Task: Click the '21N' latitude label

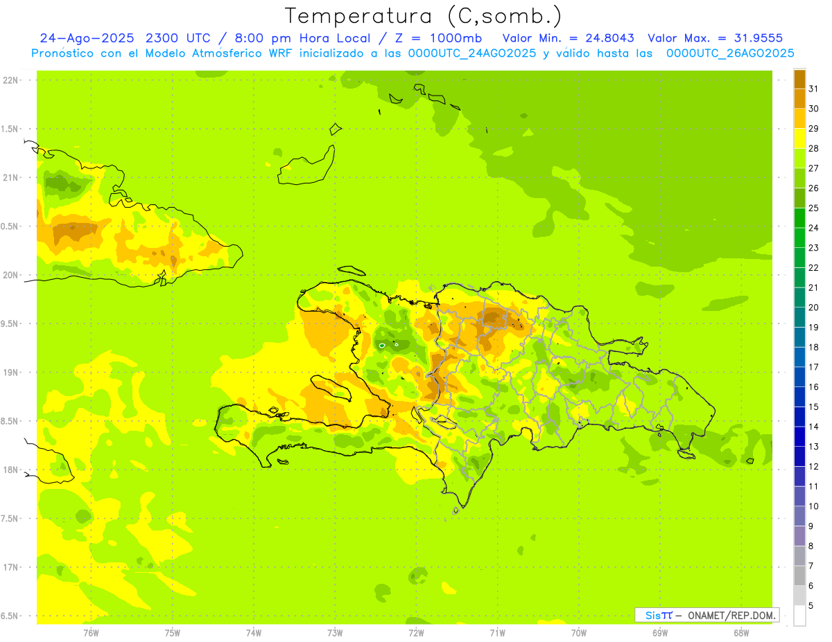Action: coord(11,177)
